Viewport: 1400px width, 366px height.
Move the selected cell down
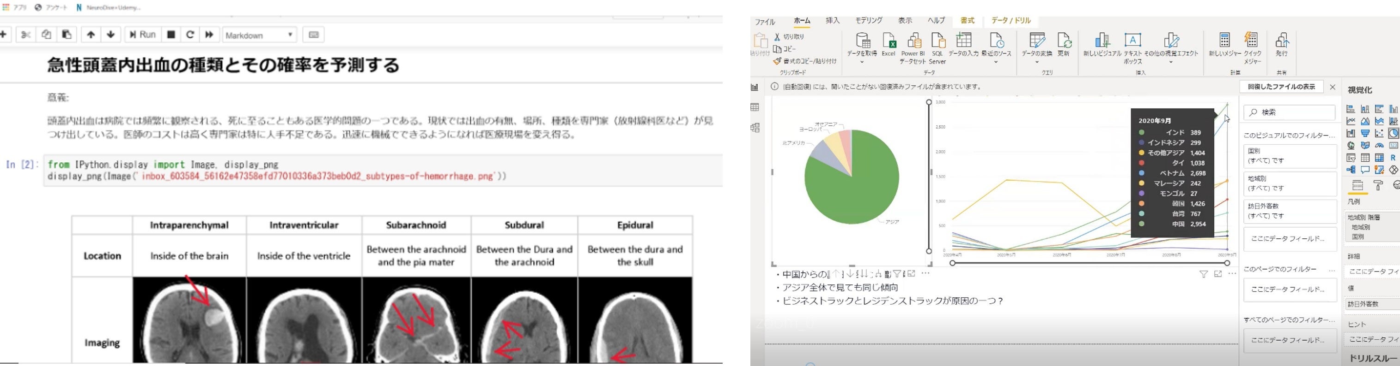[x=111, y=35]
